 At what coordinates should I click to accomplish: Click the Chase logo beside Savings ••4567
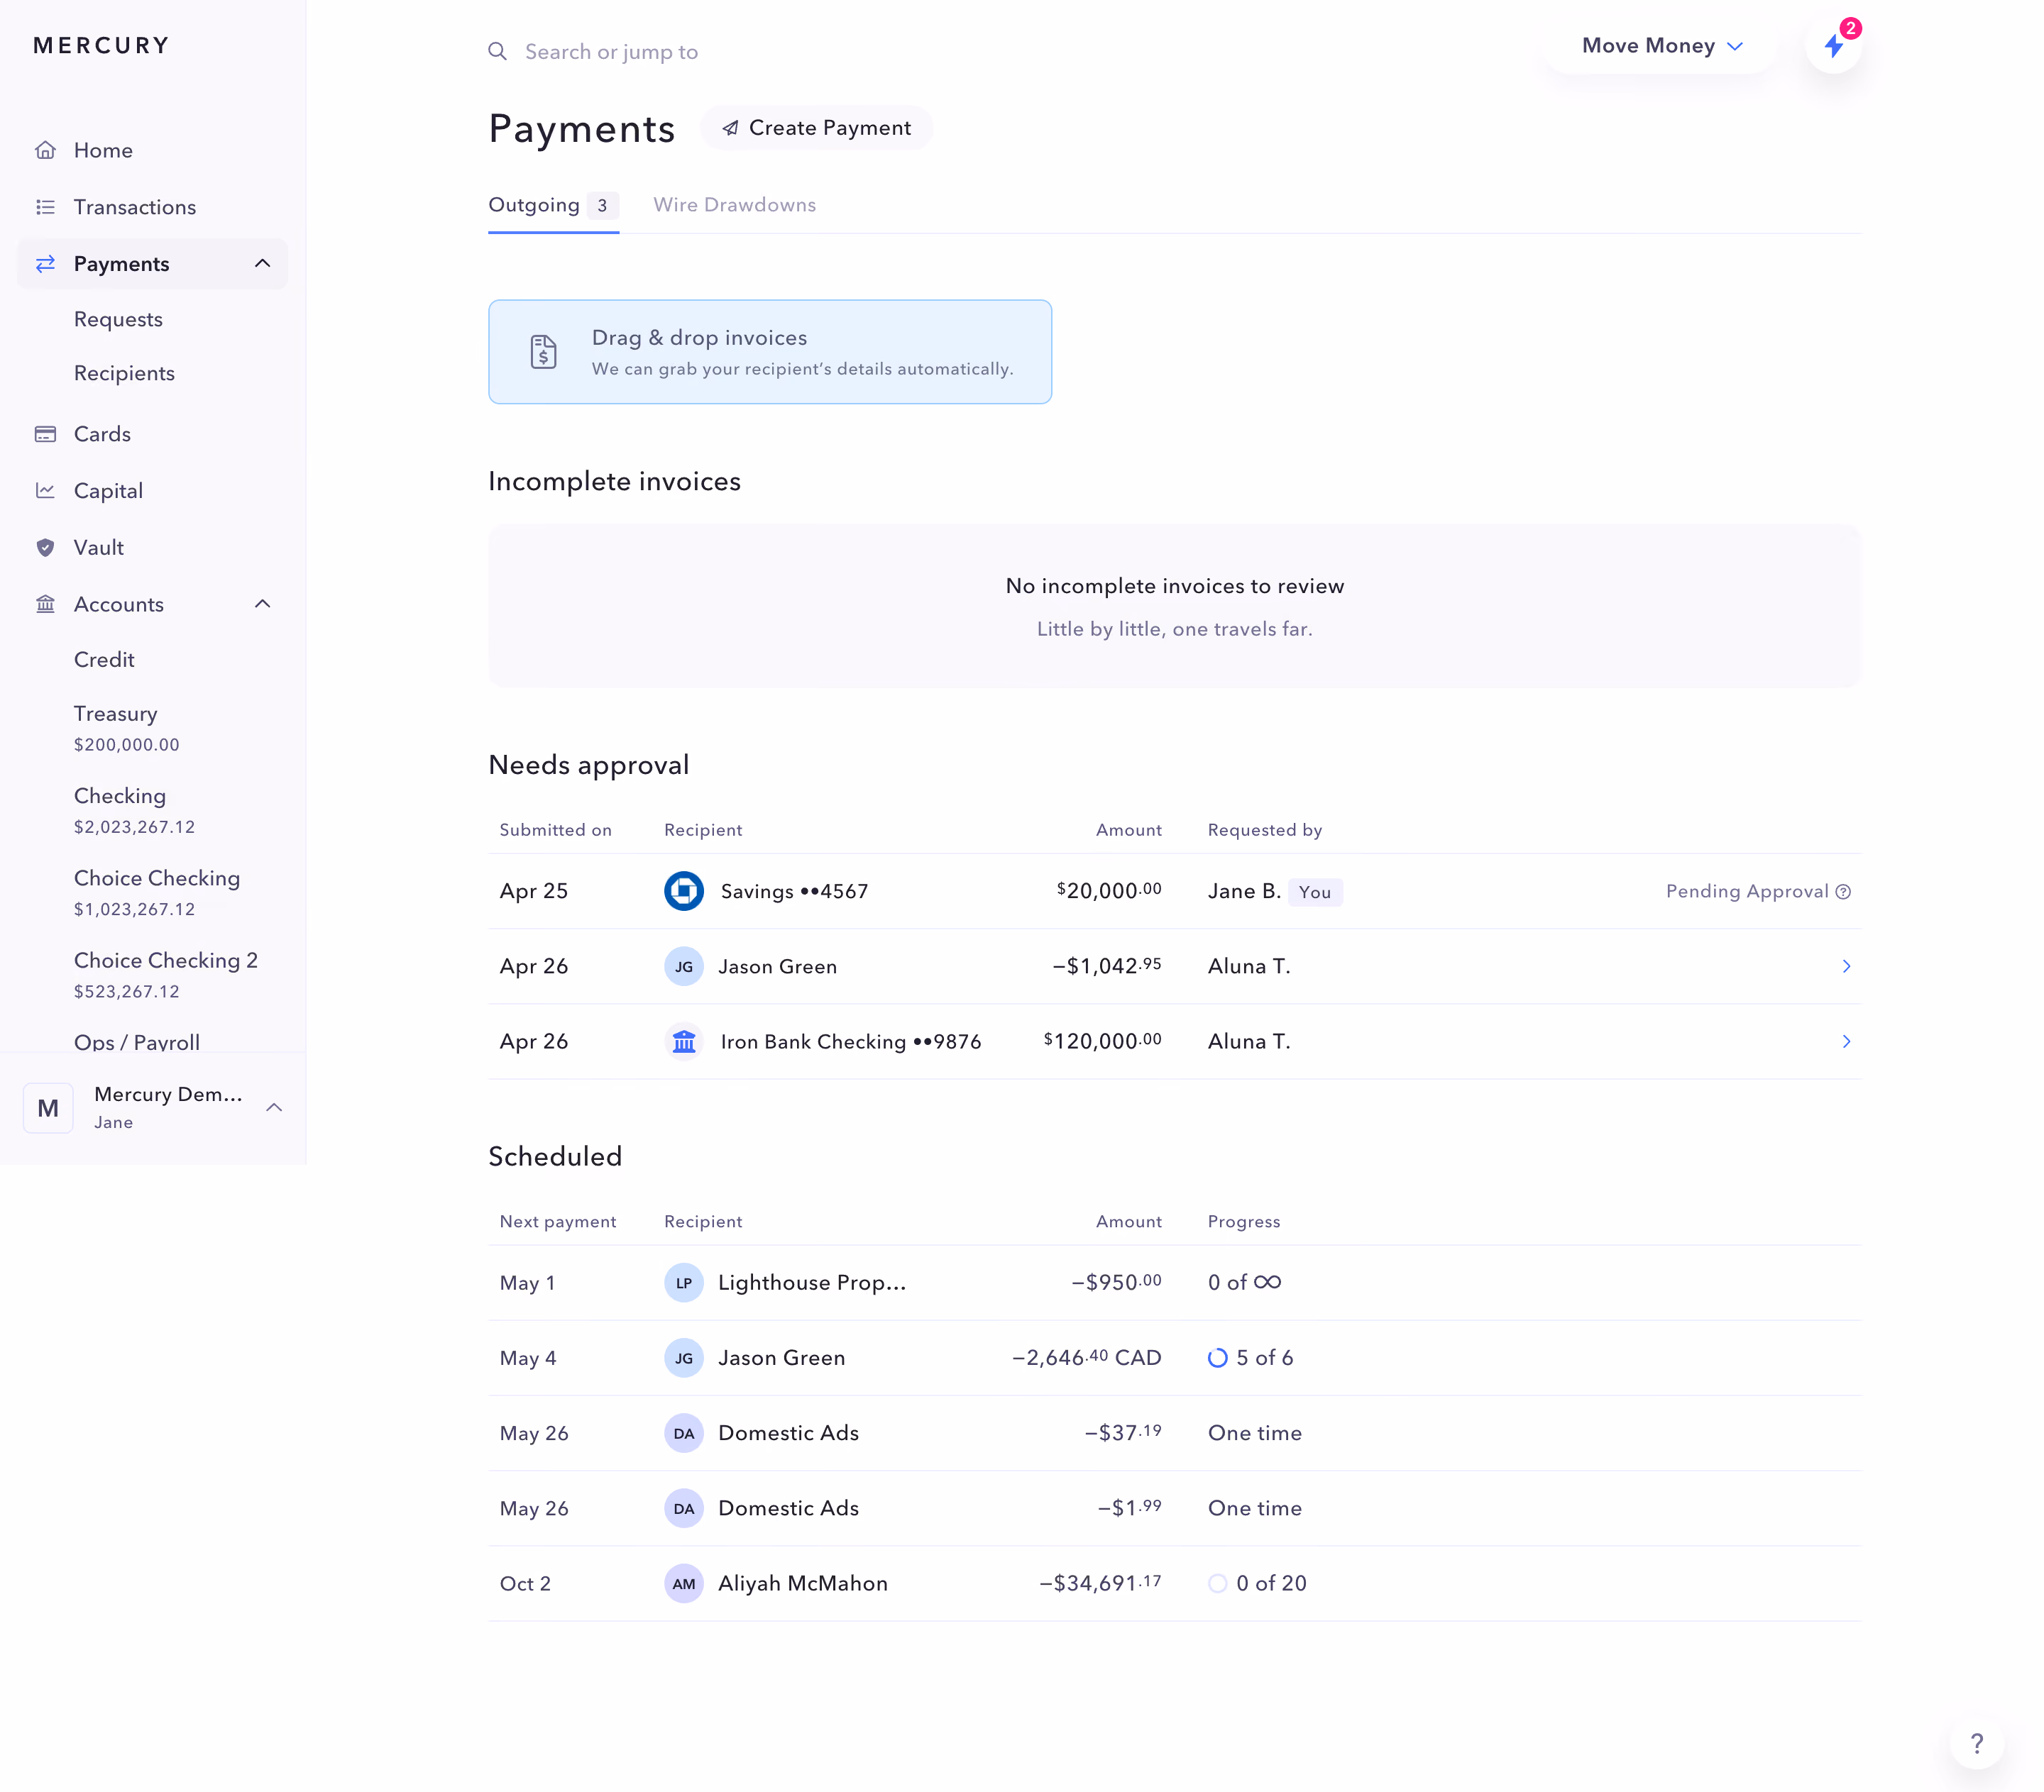pyautogui.click(x=684, y=890)
